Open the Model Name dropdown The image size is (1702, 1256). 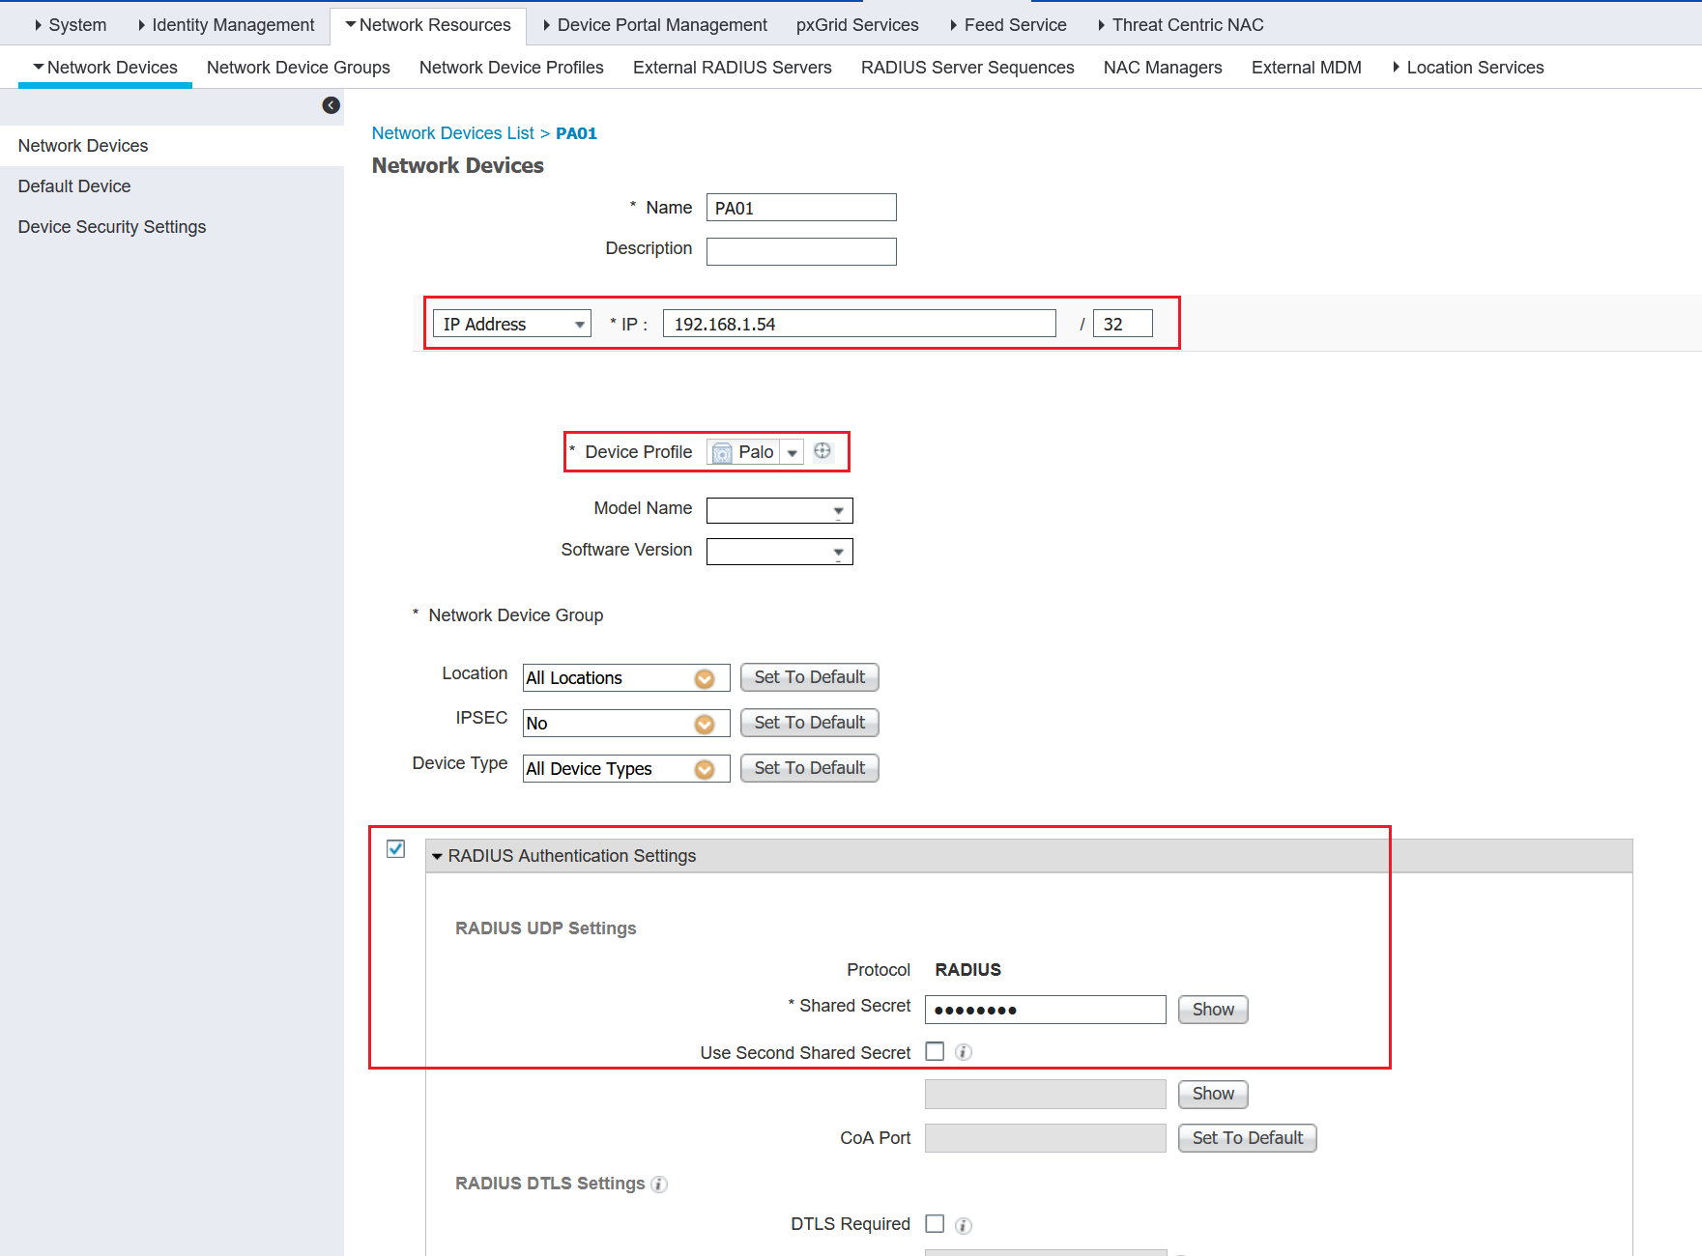[x=837, y=510]
